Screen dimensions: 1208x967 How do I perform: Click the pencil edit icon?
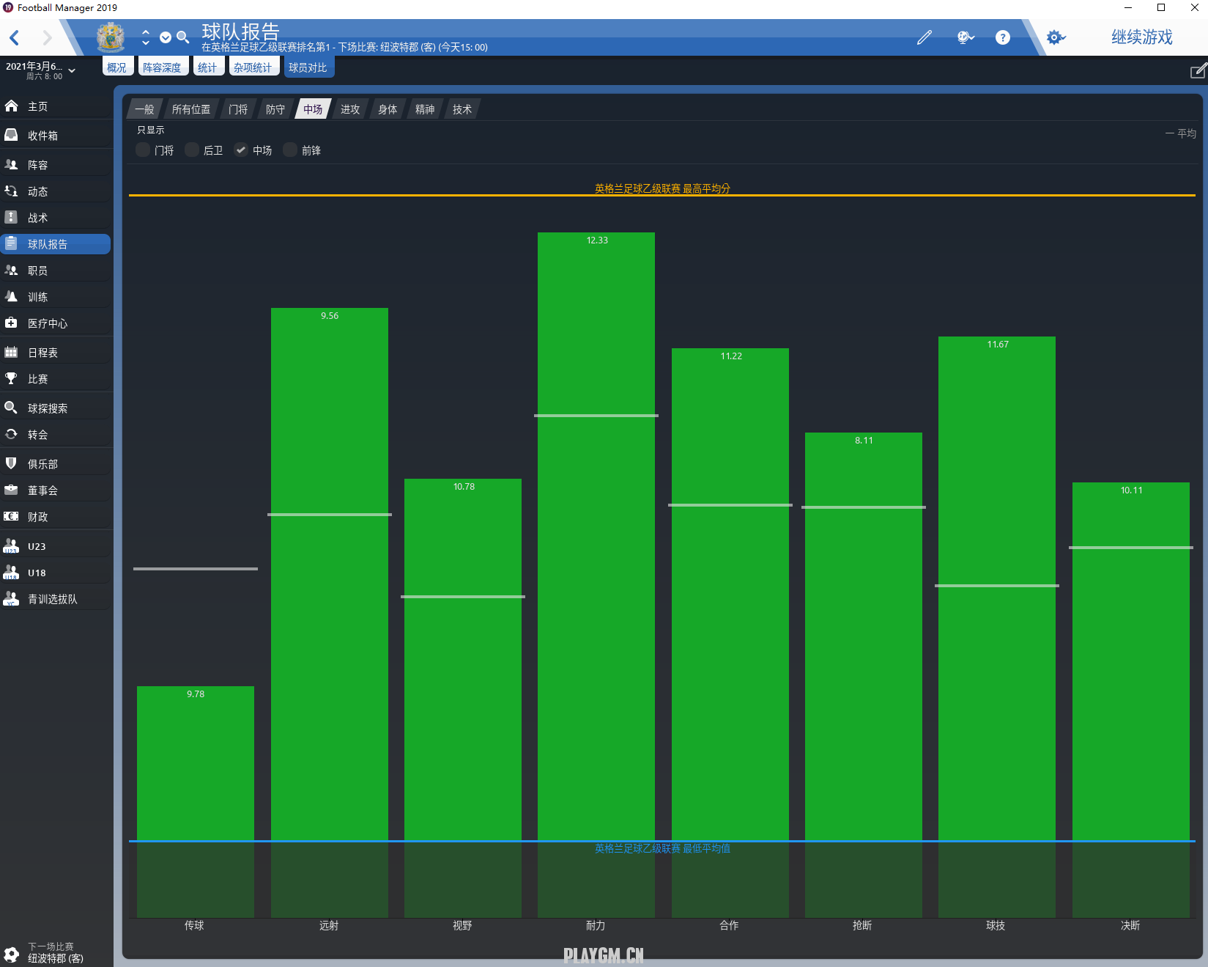pos(924,37)
